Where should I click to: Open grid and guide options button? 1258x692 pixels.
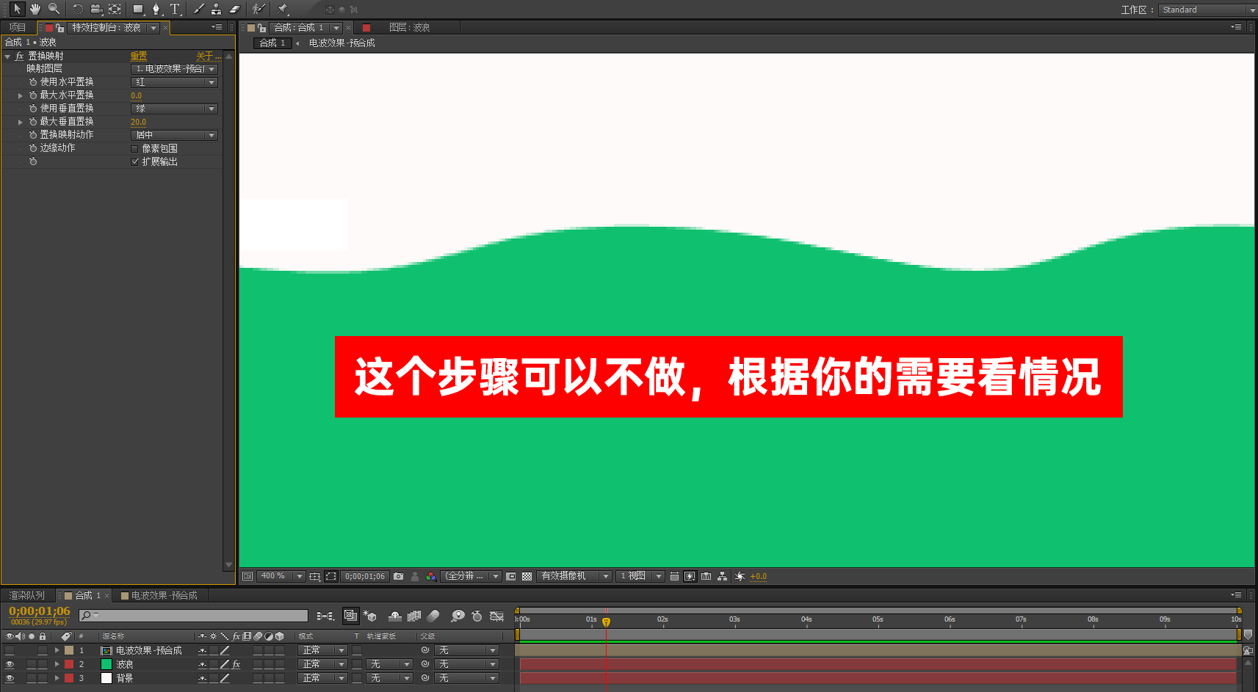pyautogui.click(x=314, y=576)
